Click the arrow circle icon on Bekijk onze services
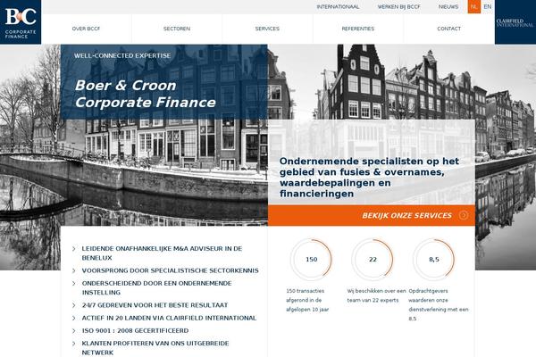The width and height of the screenshot is (536, 357). coord(464,215)
